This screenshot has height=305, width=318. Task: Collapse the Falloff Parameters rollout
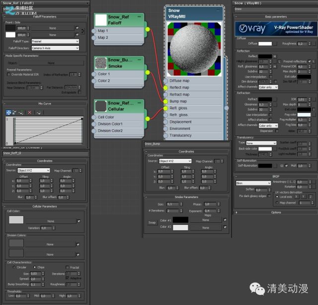(x=45, y=16)
